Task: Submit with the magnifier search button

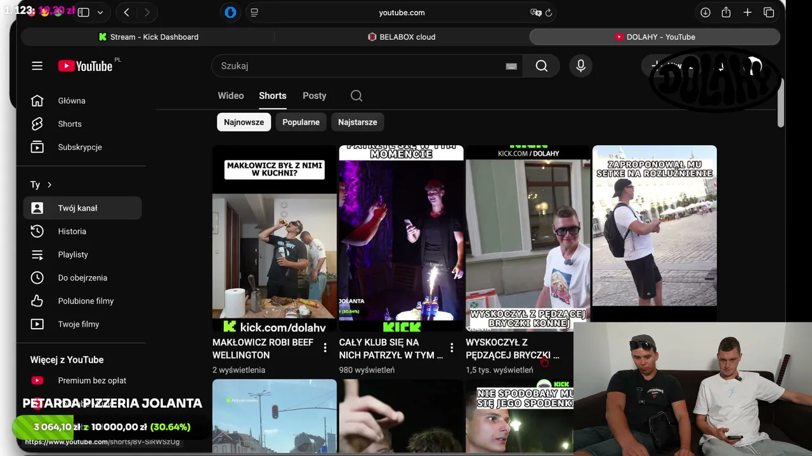Action: pyautogui.click(x=541, y=66)
